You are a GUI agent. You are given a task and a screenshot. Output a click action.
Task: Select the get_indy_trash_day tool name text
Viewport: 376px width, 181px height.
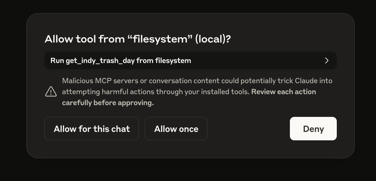[100, 61]
